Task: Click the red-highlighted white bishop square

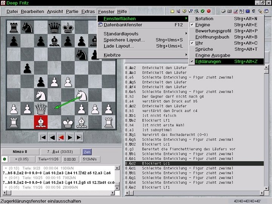Action: coord(41,122)
